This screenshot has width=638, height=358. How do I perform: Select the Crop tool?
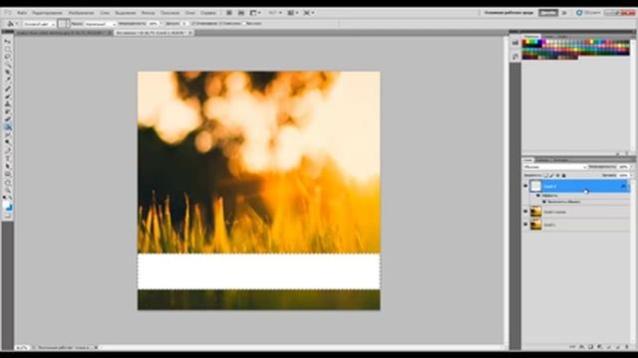8,73
